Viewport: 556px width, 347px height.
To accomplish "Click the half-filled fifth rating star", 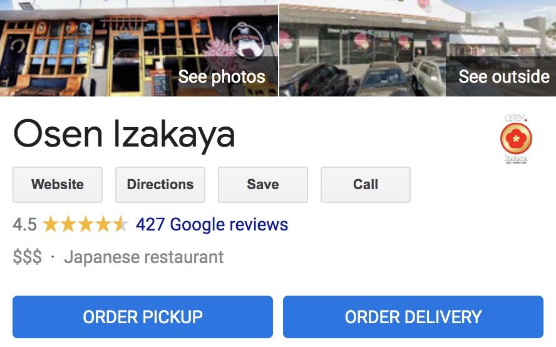I will coord(120,224).
